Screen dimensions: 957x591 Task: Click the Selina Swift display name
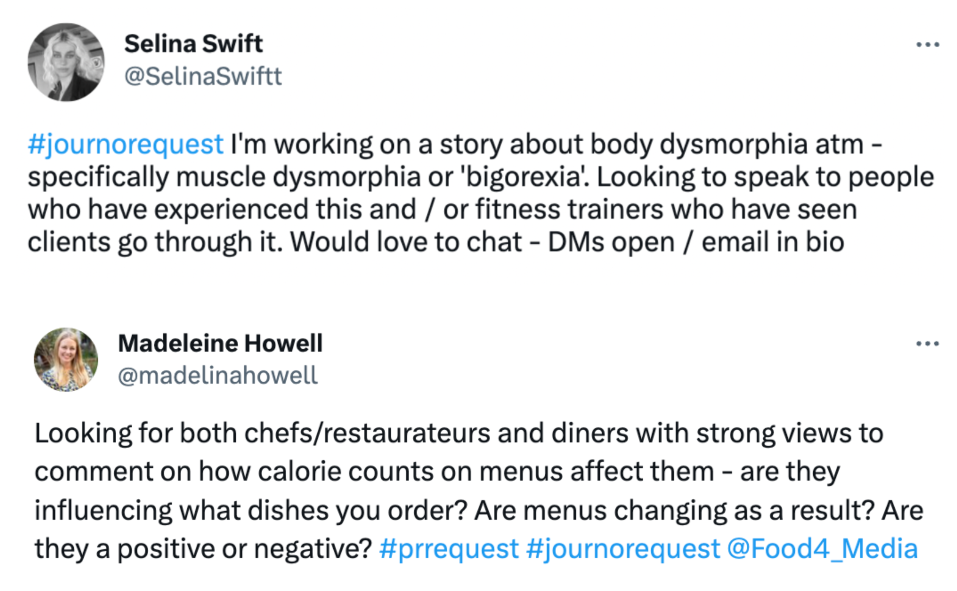point(193,43)
